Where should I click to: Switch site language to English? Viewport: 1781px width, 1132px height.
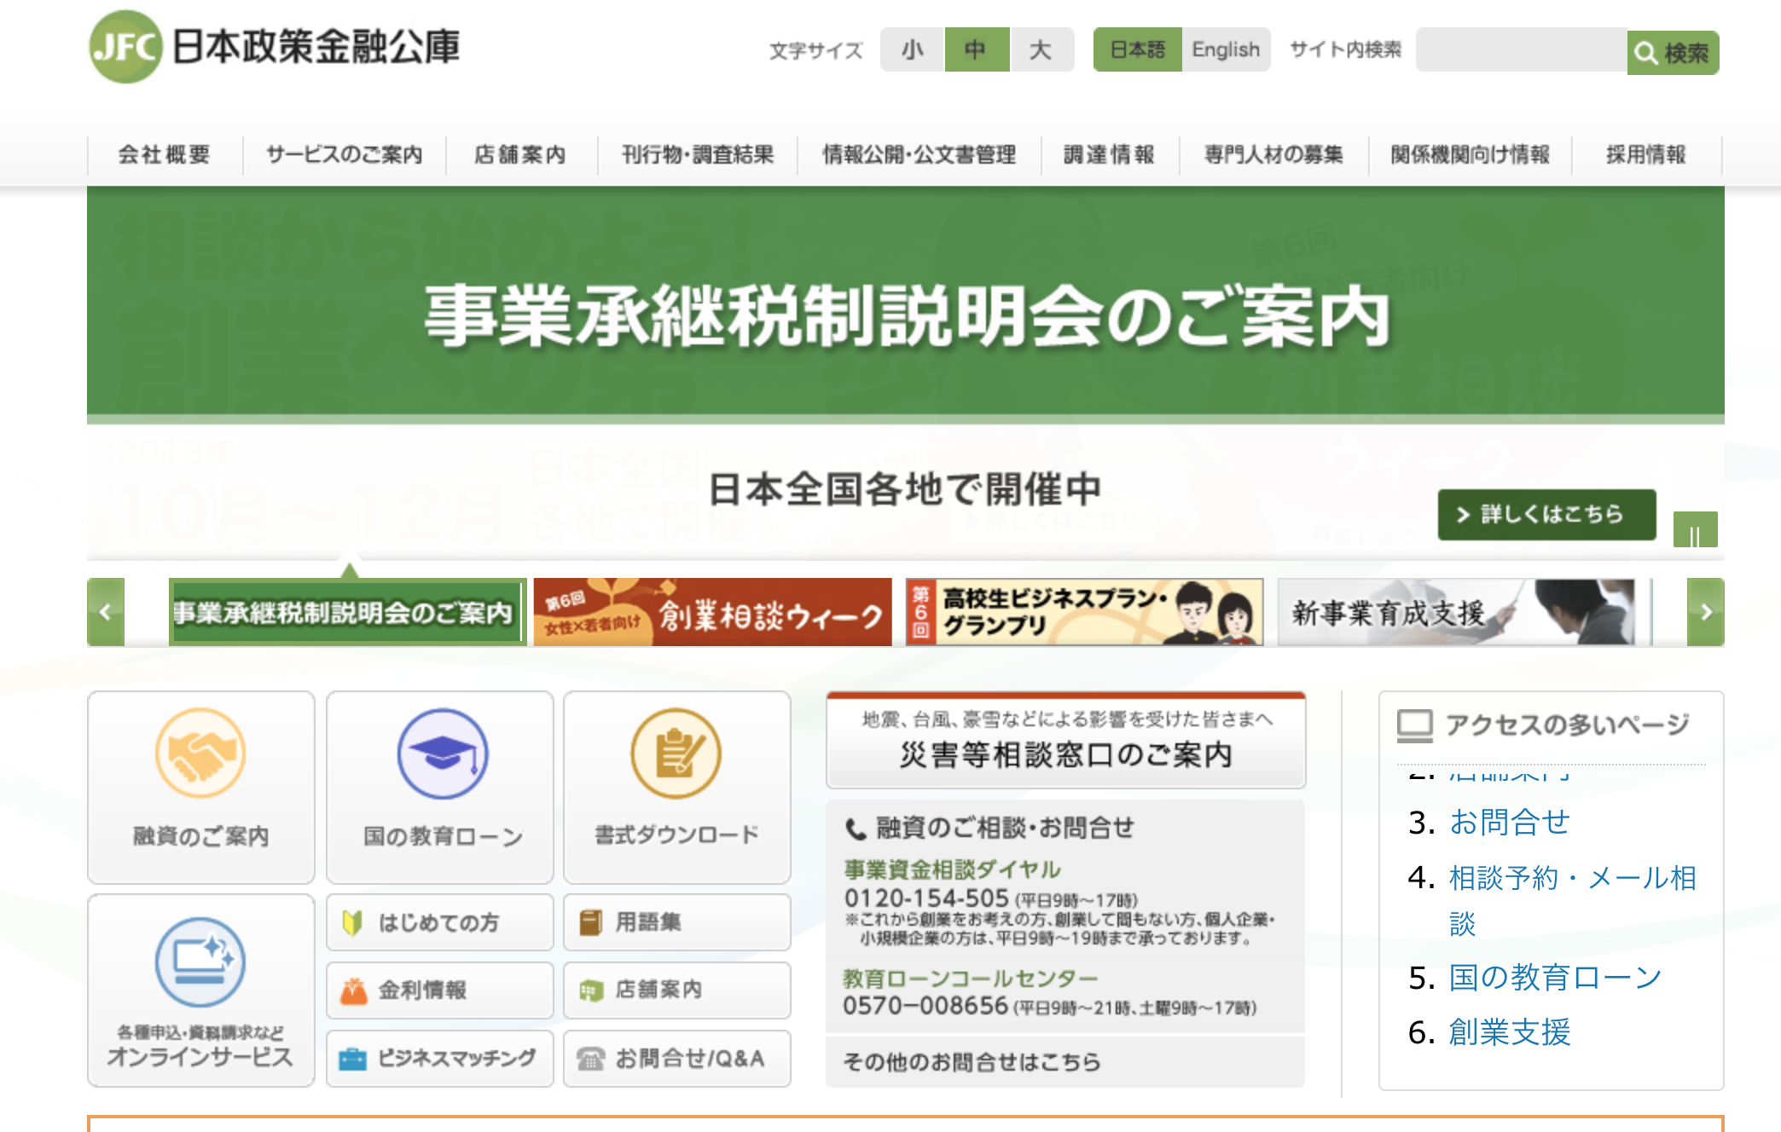click(1225, 49)
